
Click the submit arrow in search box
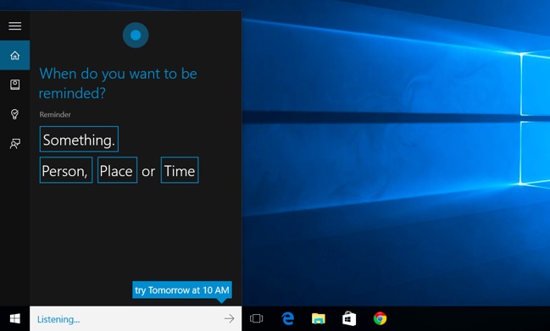[229, 318]
